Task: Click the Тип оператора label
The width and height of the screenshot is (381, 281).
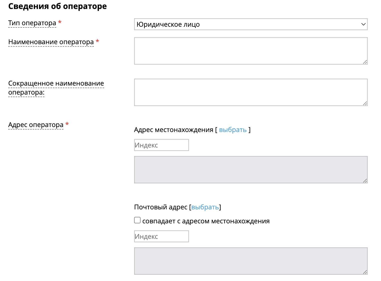Action: pos(32,23)
